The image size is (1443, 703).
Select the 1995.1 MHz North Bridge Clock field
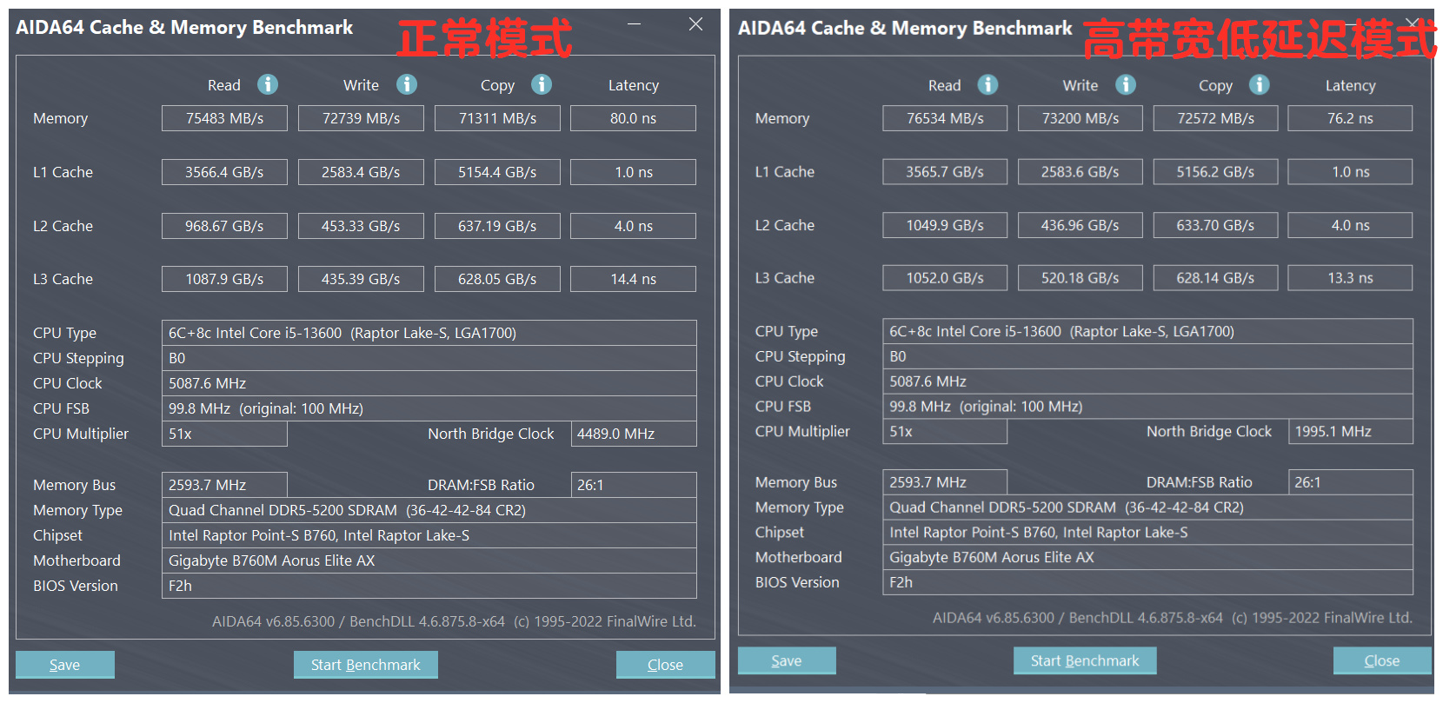1350,432
